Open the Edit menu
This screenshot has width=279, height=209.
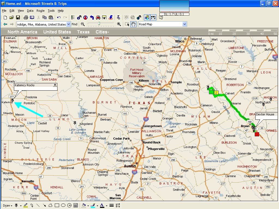(x=12, y=11)
